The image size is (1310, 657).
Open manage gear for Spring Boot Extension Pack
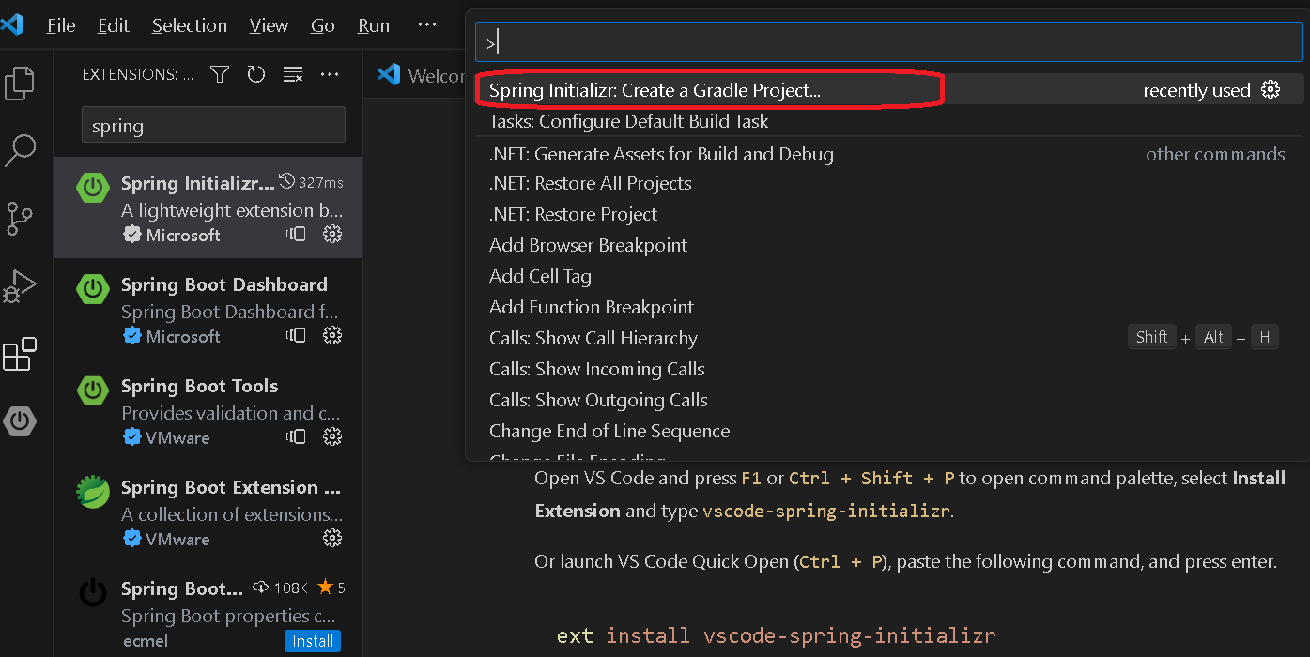[x=332, y=538]
